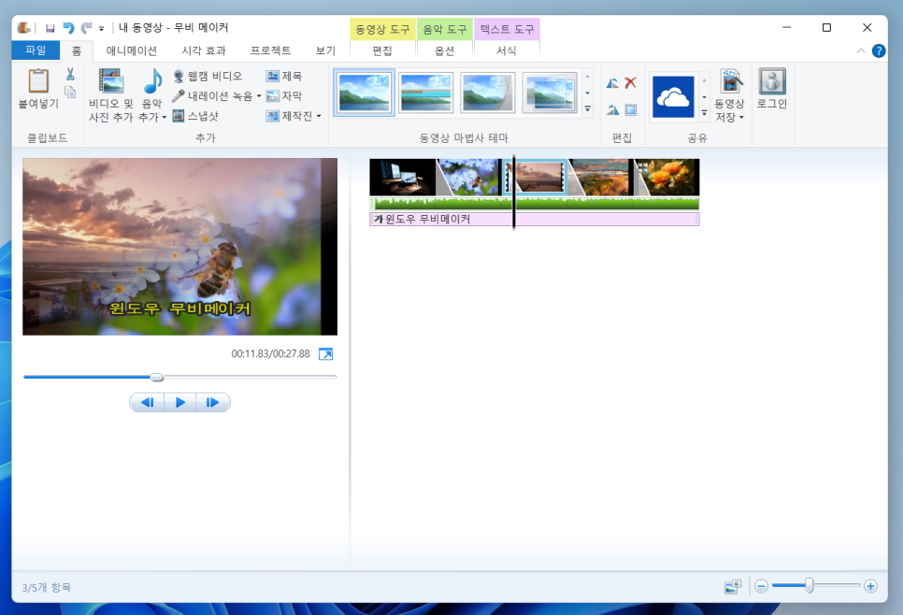Add videos and photos (비디오 및 사진 추가)

click(110, 96)
